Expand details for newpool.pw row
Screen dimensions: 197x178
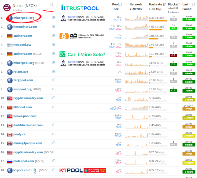pyautogui.click(x=54, y=44)
